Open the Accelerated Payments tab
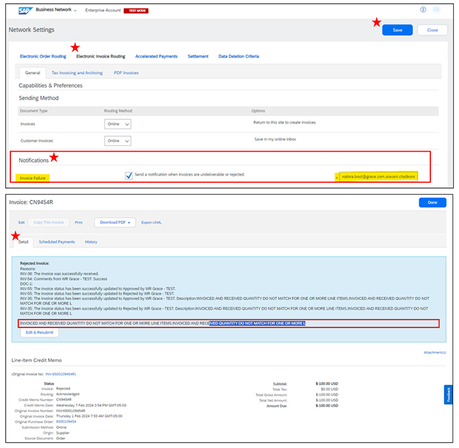 pos(156,56)
